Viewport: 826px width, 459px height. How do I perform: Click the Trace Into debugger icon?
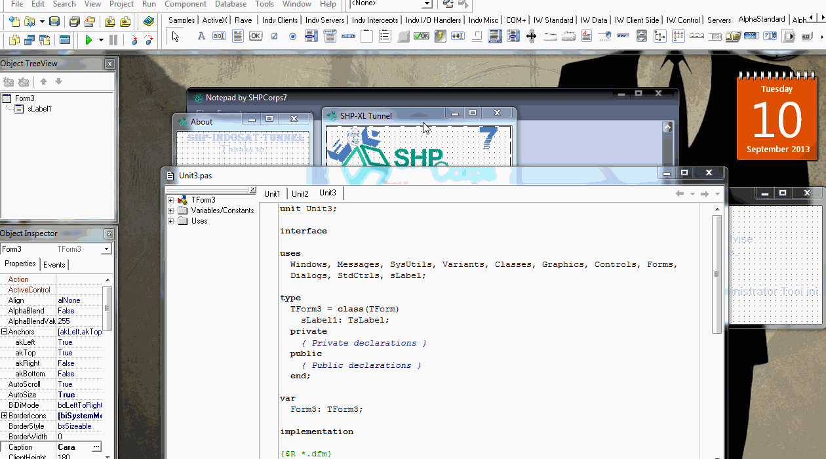(134, 40)
